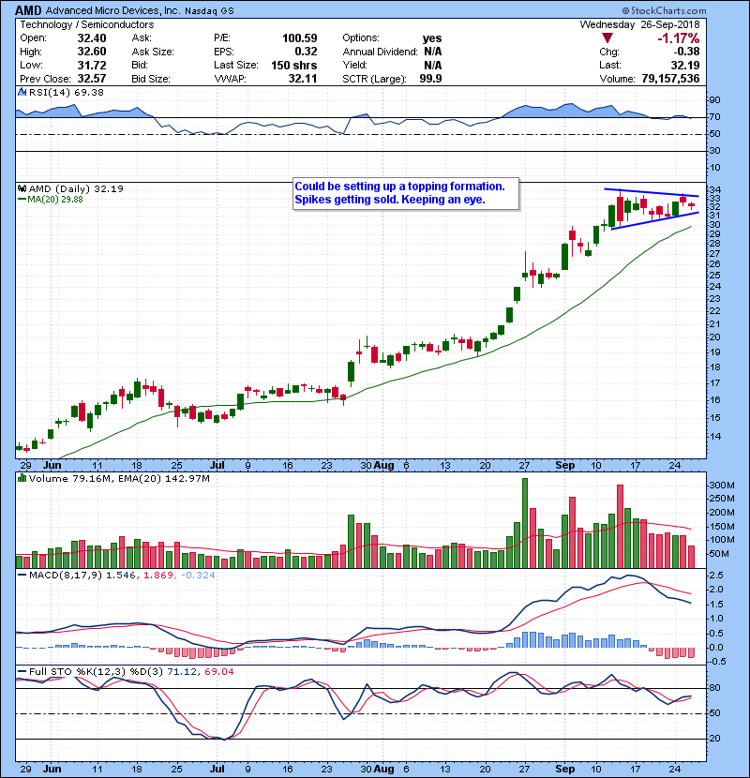Click the Volume value 79,157,536

tap(670, 79)
